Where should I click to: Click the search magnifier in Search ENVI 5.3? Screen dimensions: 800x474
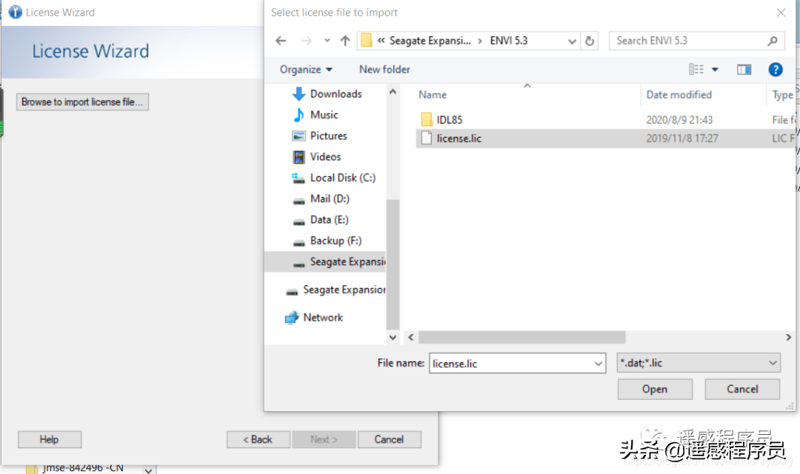773,41
